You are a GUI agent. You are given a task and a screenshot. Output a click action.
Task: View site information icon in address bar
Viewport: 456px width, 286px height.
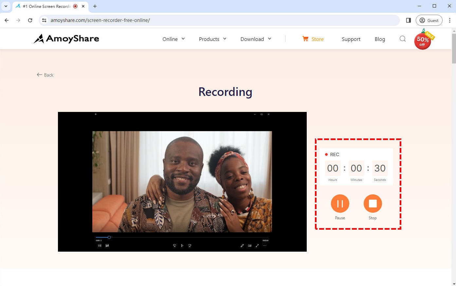(x=44, y=20)
